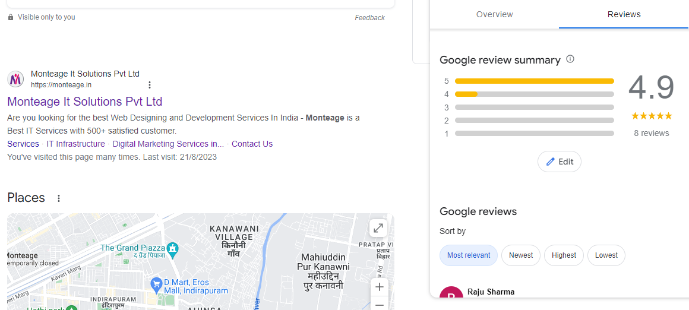Open the Monteage It Solutions Pvt Ltd result title
Screen dimensions: 689x310
pyautogui.click(x=85, y=102)
